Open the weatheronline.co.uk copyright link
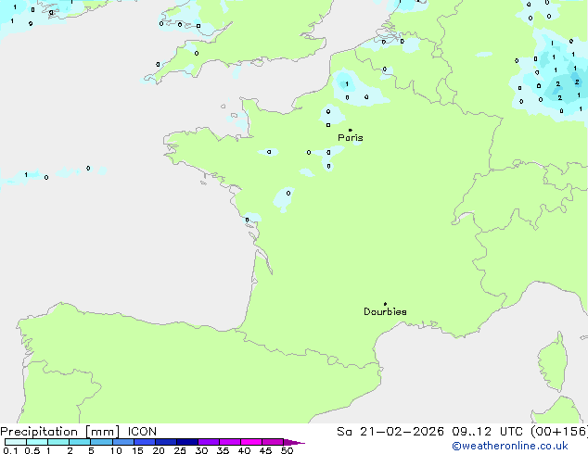The width and height of the screenshot is (588, 454). click(518, 447)
